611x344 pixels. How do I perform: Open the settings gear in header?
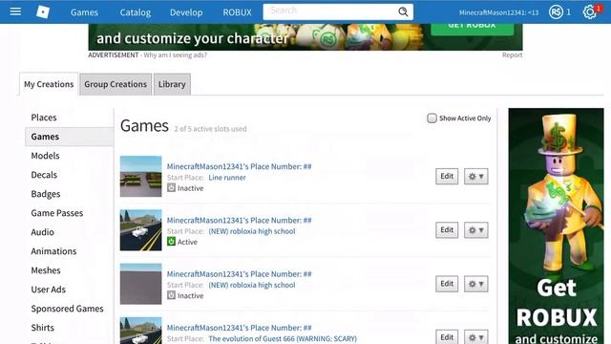pos(590,12)
